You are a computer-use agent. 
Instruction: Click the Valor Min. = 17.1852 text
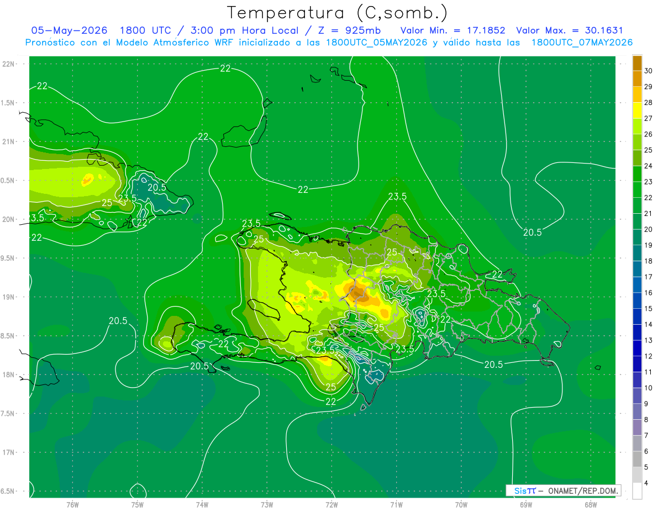pos(452,30)
